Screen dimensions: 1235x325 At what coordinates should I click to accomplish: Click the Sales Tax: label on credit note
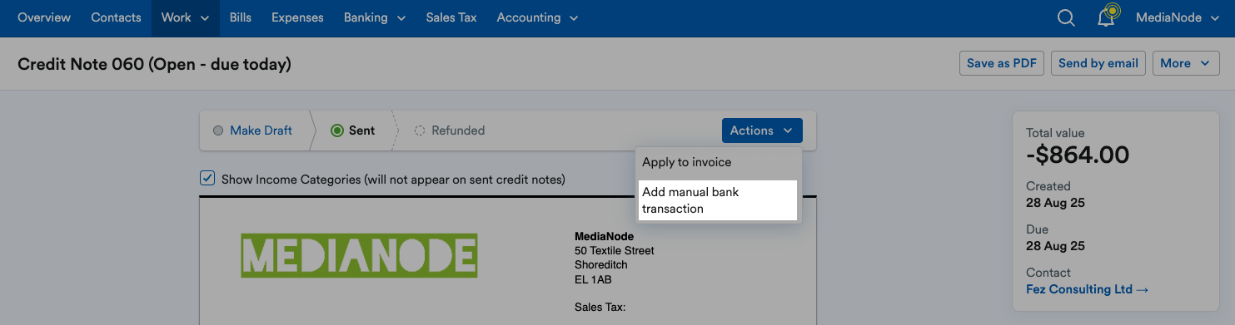600,308
